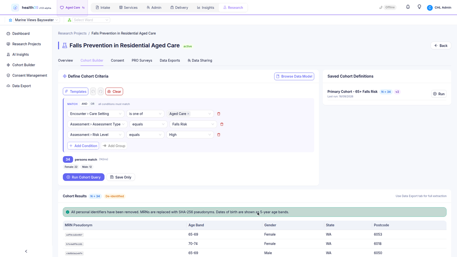The width and height of the screenshot is (457, 257).
Task: Click the MRN pseudonym a3f8c1d2e9b7
Action: coord(74,235)
